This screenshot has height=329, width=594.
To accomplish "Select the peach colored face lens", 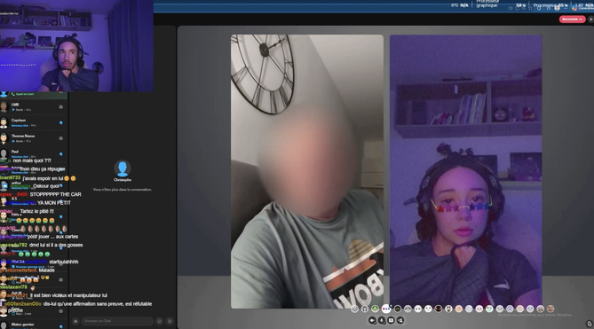I will pos(459,309).
